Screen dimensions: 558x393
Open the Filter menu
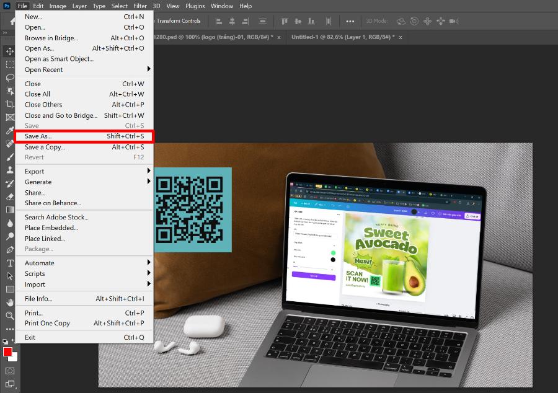pos(139,6)
